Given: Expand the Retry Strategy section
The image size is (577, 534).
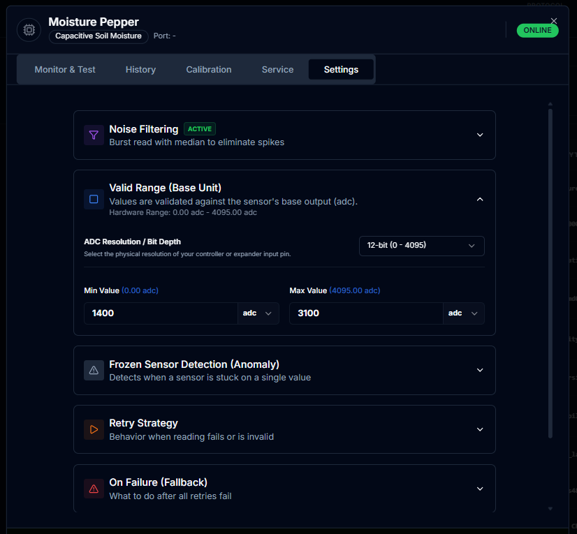Looking at the screenshot, I should pos(480,429).
